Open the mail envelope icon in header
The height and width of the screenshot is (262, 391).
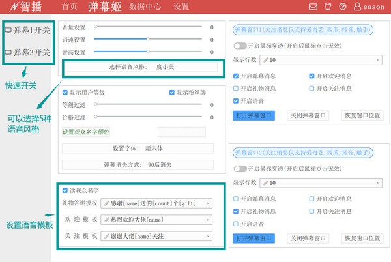313,7
